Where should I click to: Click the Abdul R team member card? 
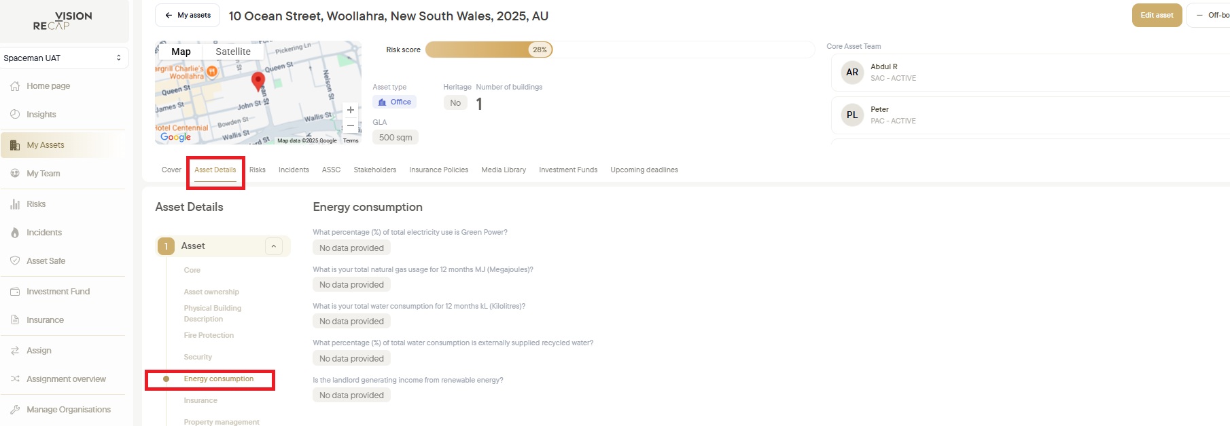[x=1030, y=73]
